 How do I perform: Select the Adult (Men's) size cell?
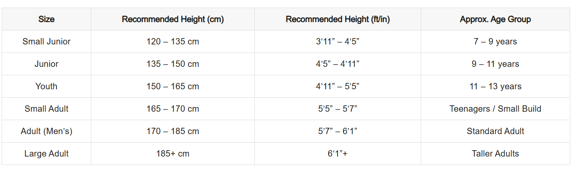[46, 131]
